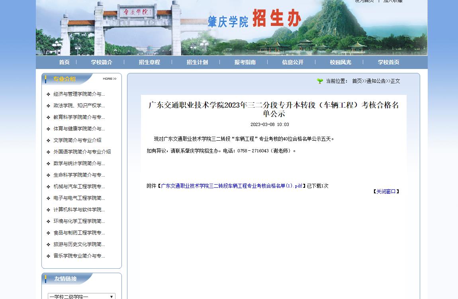Open 环境与化学工程学院 sidebar link

[x=79, y=221]
